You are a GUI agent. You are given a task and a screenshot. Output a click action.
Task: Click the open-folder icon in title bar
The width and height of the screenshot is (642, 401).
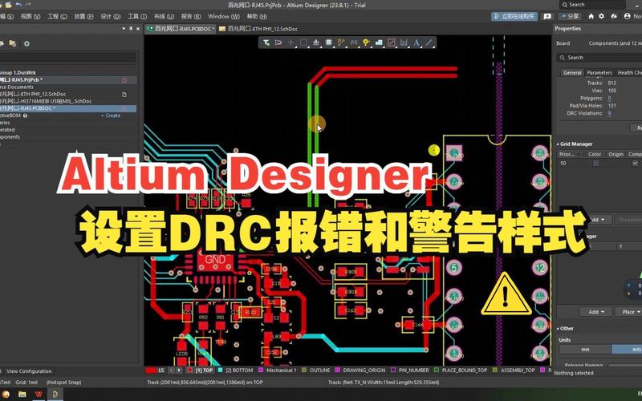(x=8, y=5)
